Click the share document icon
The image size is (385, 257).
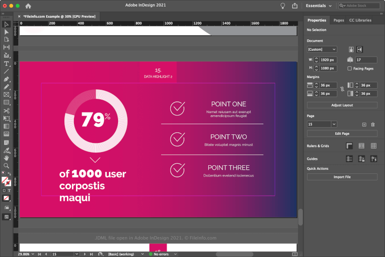(x=295, y=6)
